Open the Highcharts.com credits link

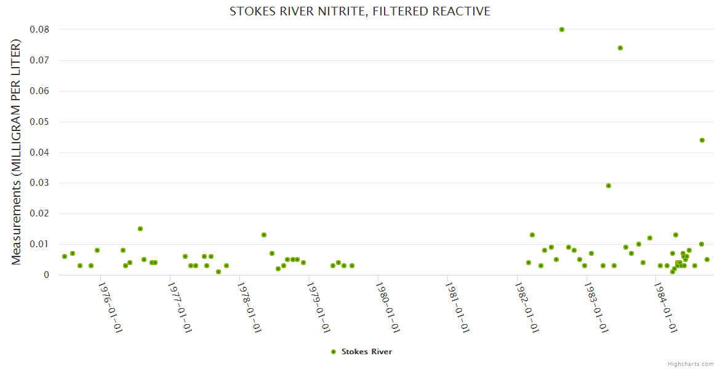point(691,363)
